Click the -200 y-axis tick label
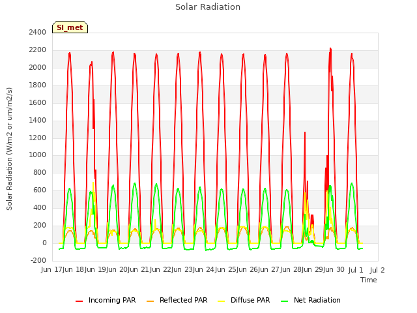The image size is (417, 313). 38,260
